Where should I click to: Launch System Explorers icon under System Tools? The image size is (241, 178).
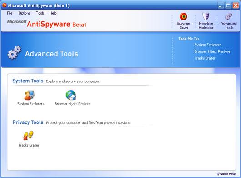tap(30, 95)
